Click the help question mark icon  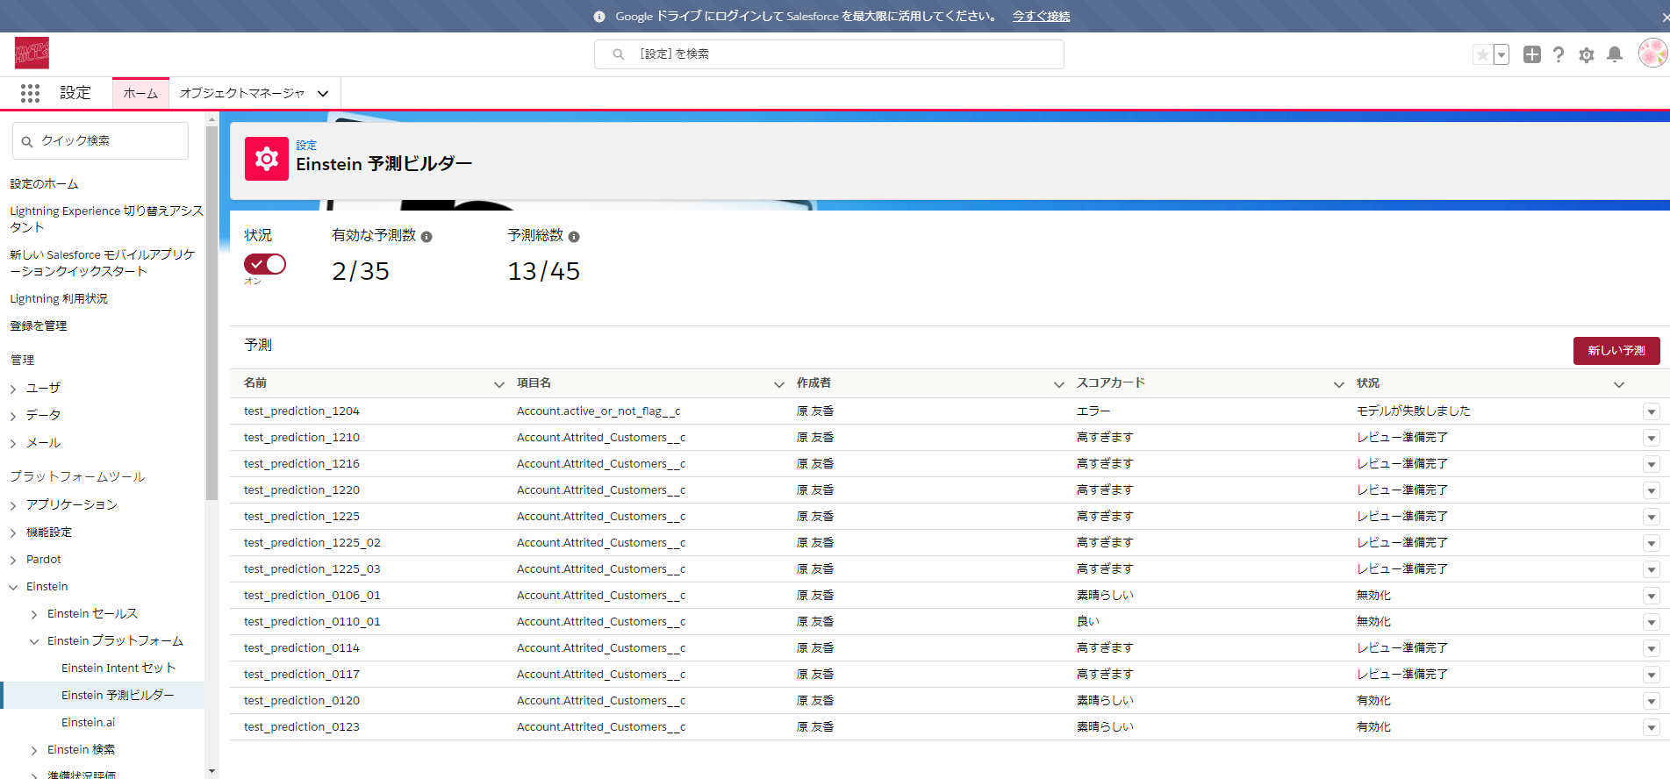[1558, 54]
